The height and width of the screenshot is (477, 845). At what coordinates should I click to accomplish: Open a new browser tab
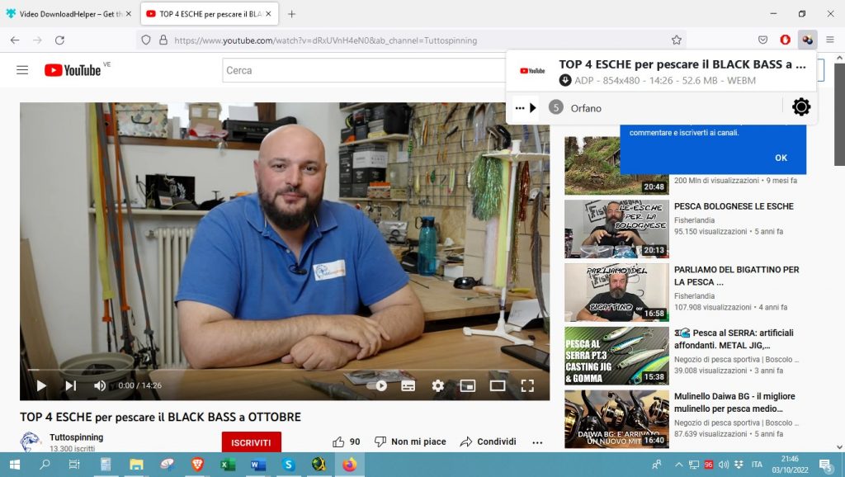click(291, 14)
